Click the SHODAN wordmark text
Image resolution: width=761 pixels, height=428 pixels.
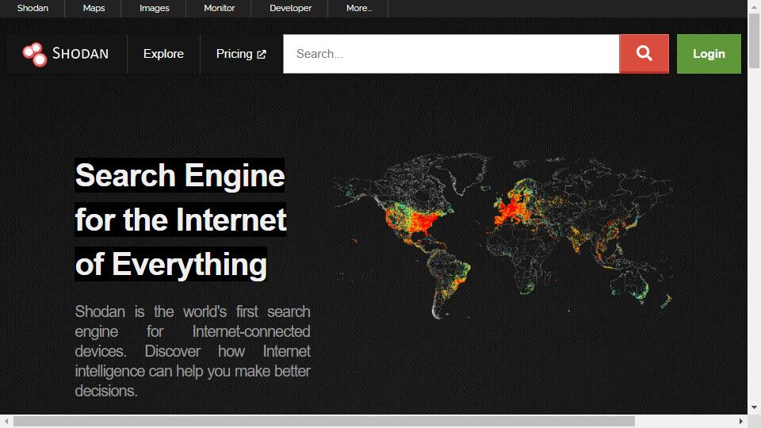click(x=81, y=53)
